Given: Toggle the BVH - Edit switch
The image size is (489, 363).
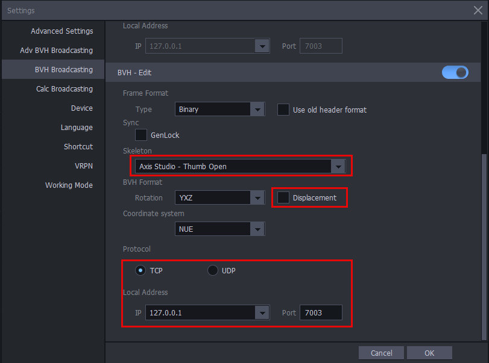Looking at the screenshot, I should click(455, 72).
